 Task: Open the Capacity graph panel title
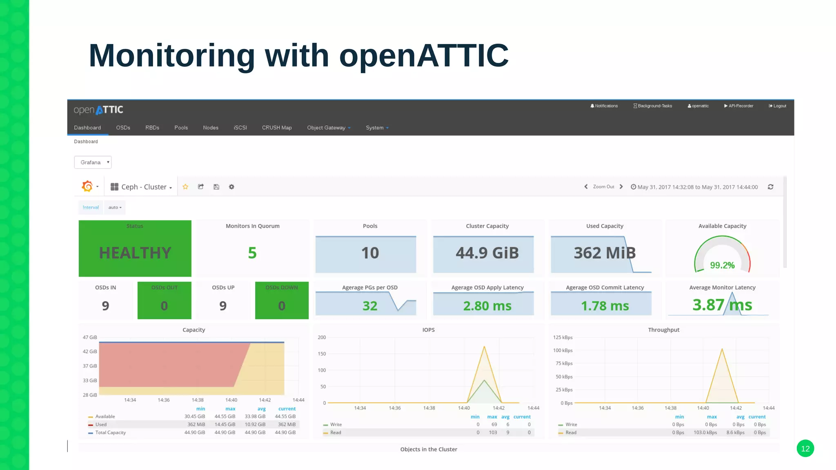(193, 330)
